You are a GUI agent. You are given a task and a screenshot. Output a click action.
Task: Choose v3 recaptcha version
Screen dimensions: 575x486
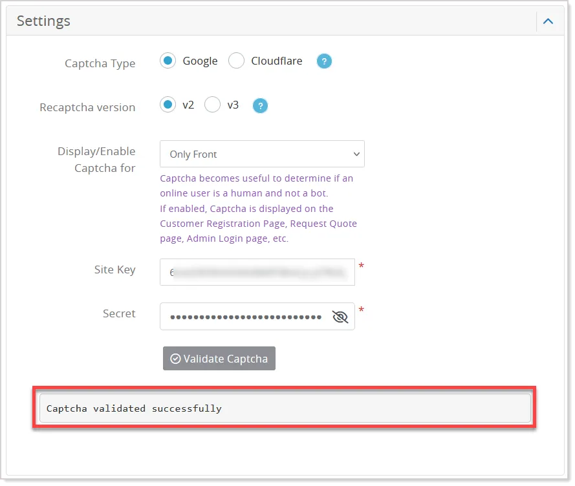212,105
